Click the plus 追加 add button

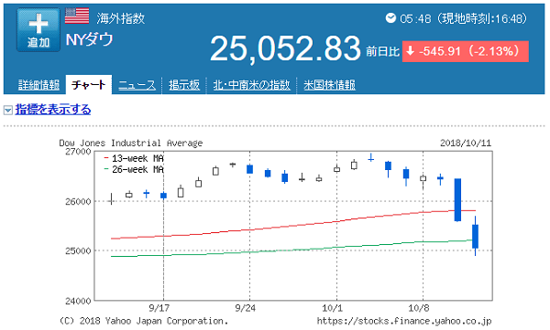[38, 30]
